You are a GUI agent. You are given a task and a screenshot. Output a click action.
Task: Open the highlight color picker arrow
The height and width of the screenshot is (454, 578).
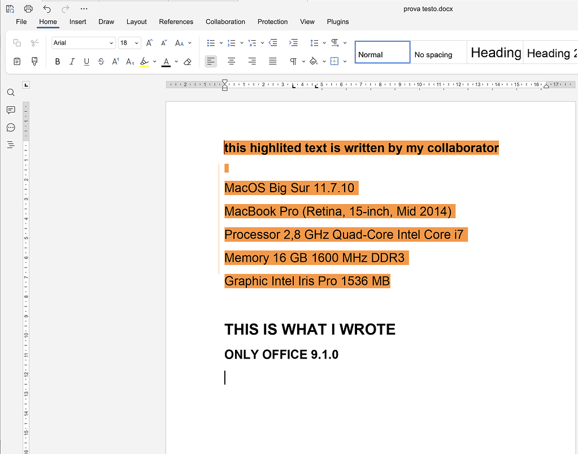[x=154, y=61]
